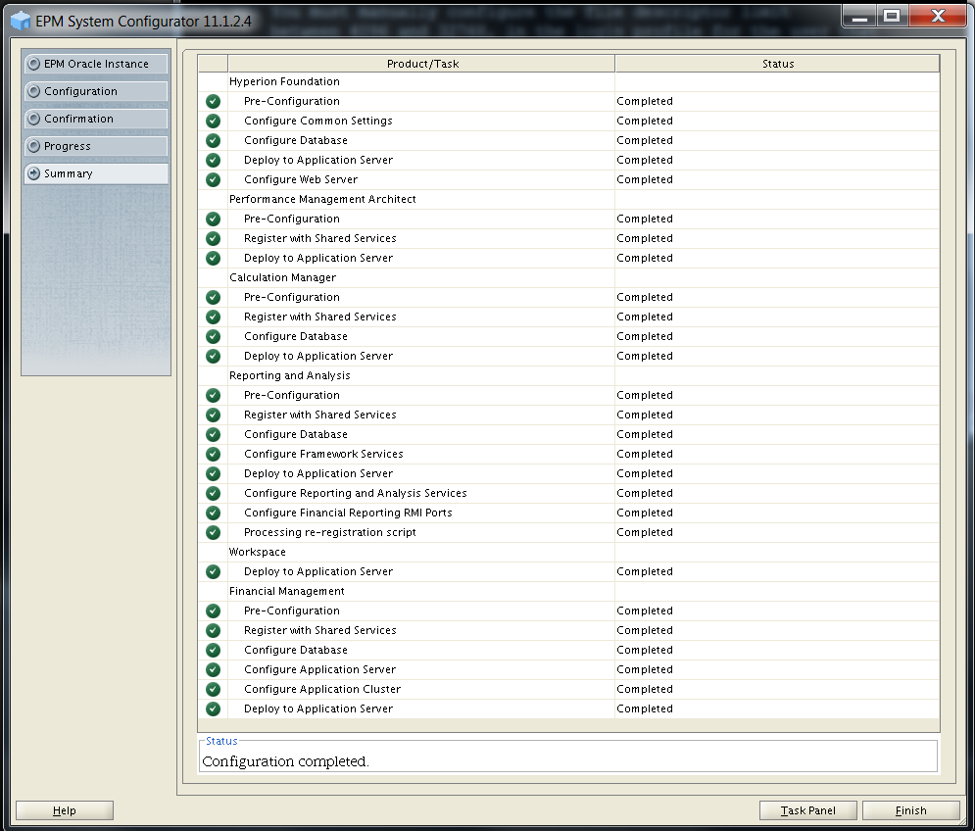Click check icon of Performance Management Architect Pre-Configuration
Screen dimensions: 975x831
pyautogui.click(x=213, y=219)
